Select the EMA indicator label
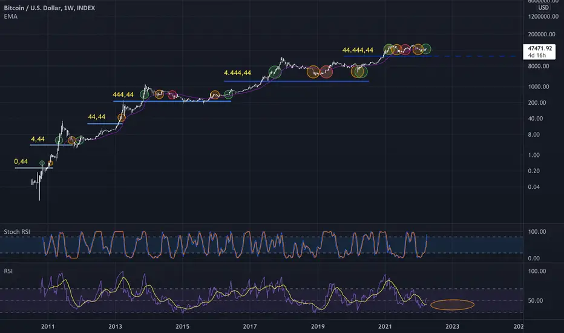 point(11,16)
